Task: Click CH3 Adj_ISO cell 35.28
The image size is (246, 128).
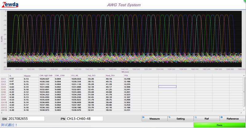Action: click(91, 84)
